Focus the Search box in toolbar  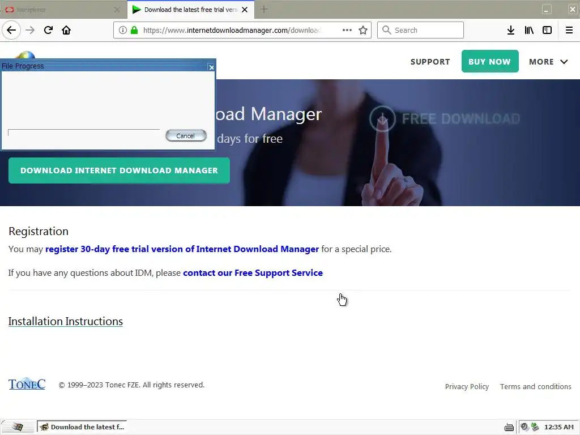click(x=420, y=30)
